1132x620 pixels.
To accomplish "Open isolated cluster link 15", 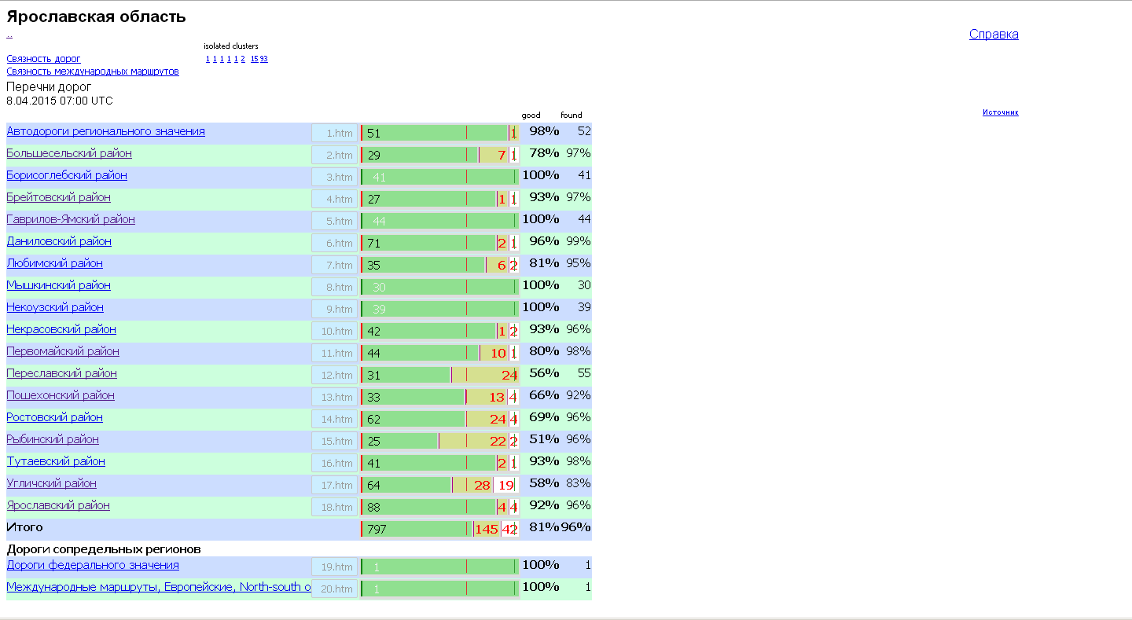I will (x=254, y=59).
